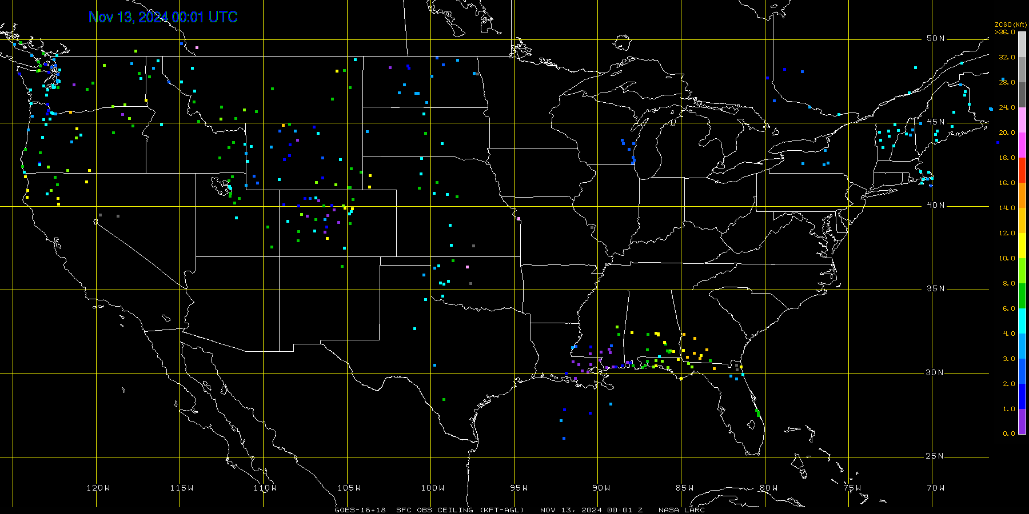Click the "ZCSO (Kft)" color bar heading

pos(1011,25)
